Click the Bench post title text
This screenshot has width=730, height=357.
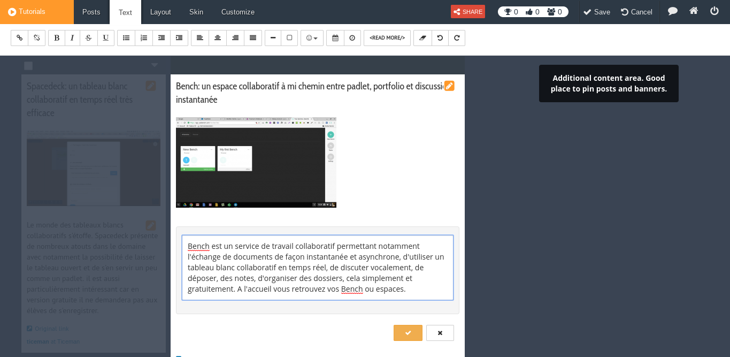tap(310, 93)
